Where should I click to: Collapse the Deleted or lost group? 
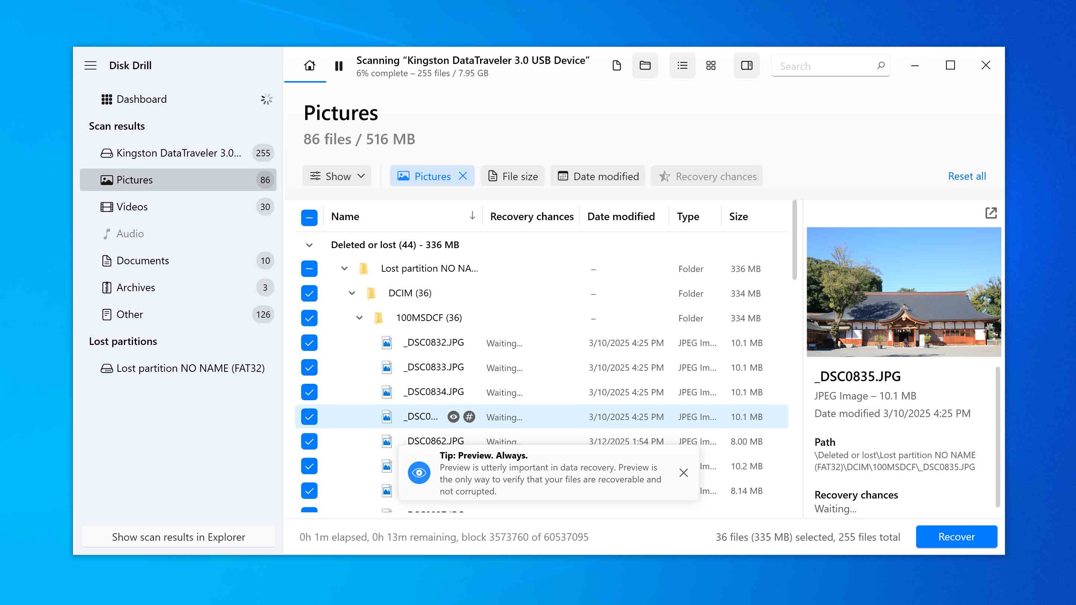click(x=309, y=245)
